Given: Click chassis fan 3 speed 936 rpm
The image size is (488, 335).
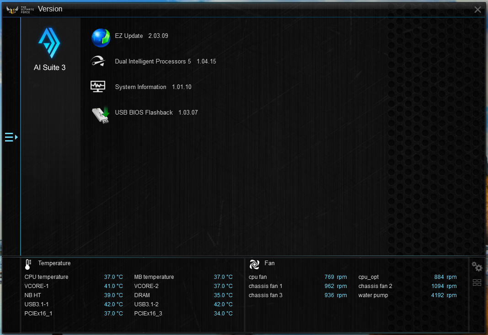Looking at the screenshot, I should pyautogui.click(x=336, y=295).
